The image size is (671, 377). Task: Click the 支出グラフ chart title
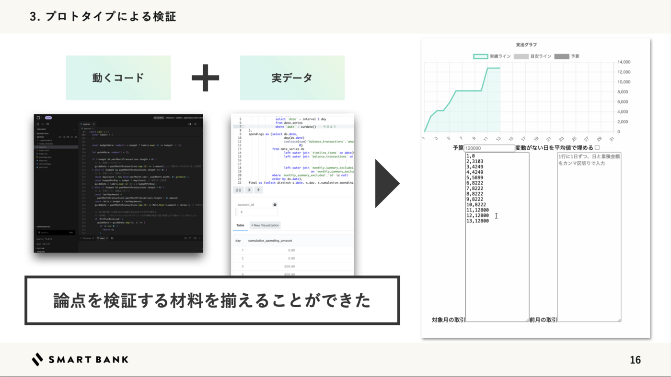tap(526, 44)
